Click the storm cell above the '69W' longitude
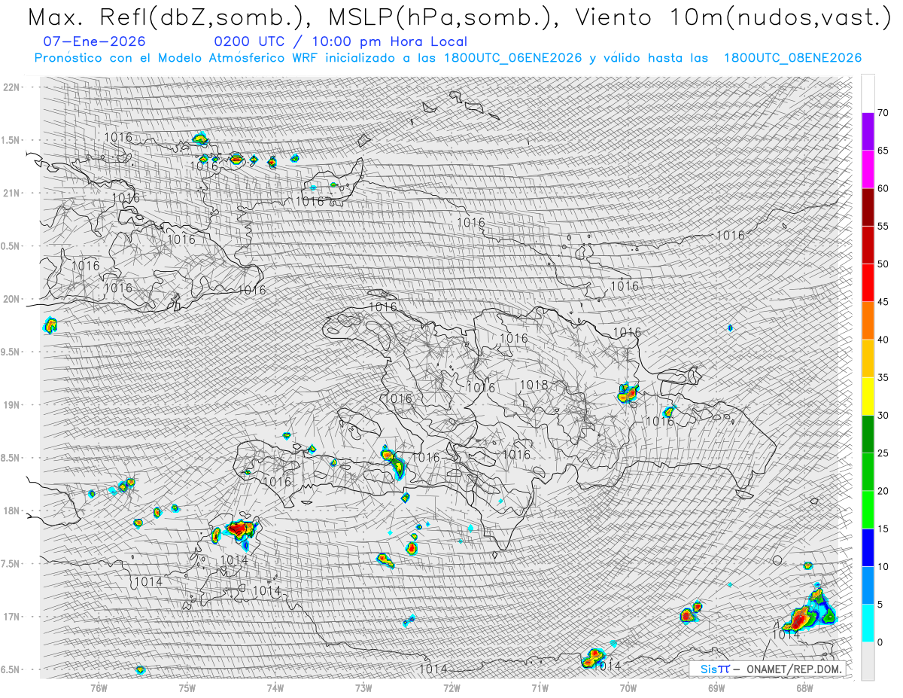Image resolution: width=903 pixels, height=698 pixels. tap(690, 613)
